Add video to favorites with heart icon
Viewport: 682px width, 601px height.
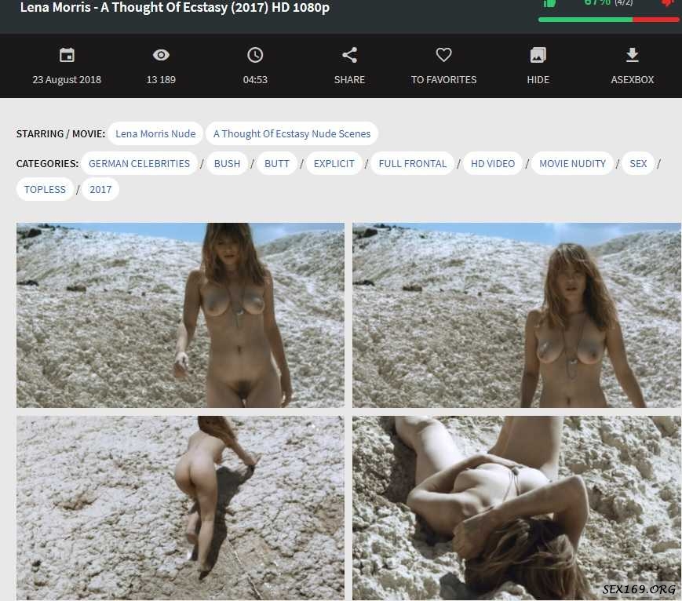(x=443, y=55)
